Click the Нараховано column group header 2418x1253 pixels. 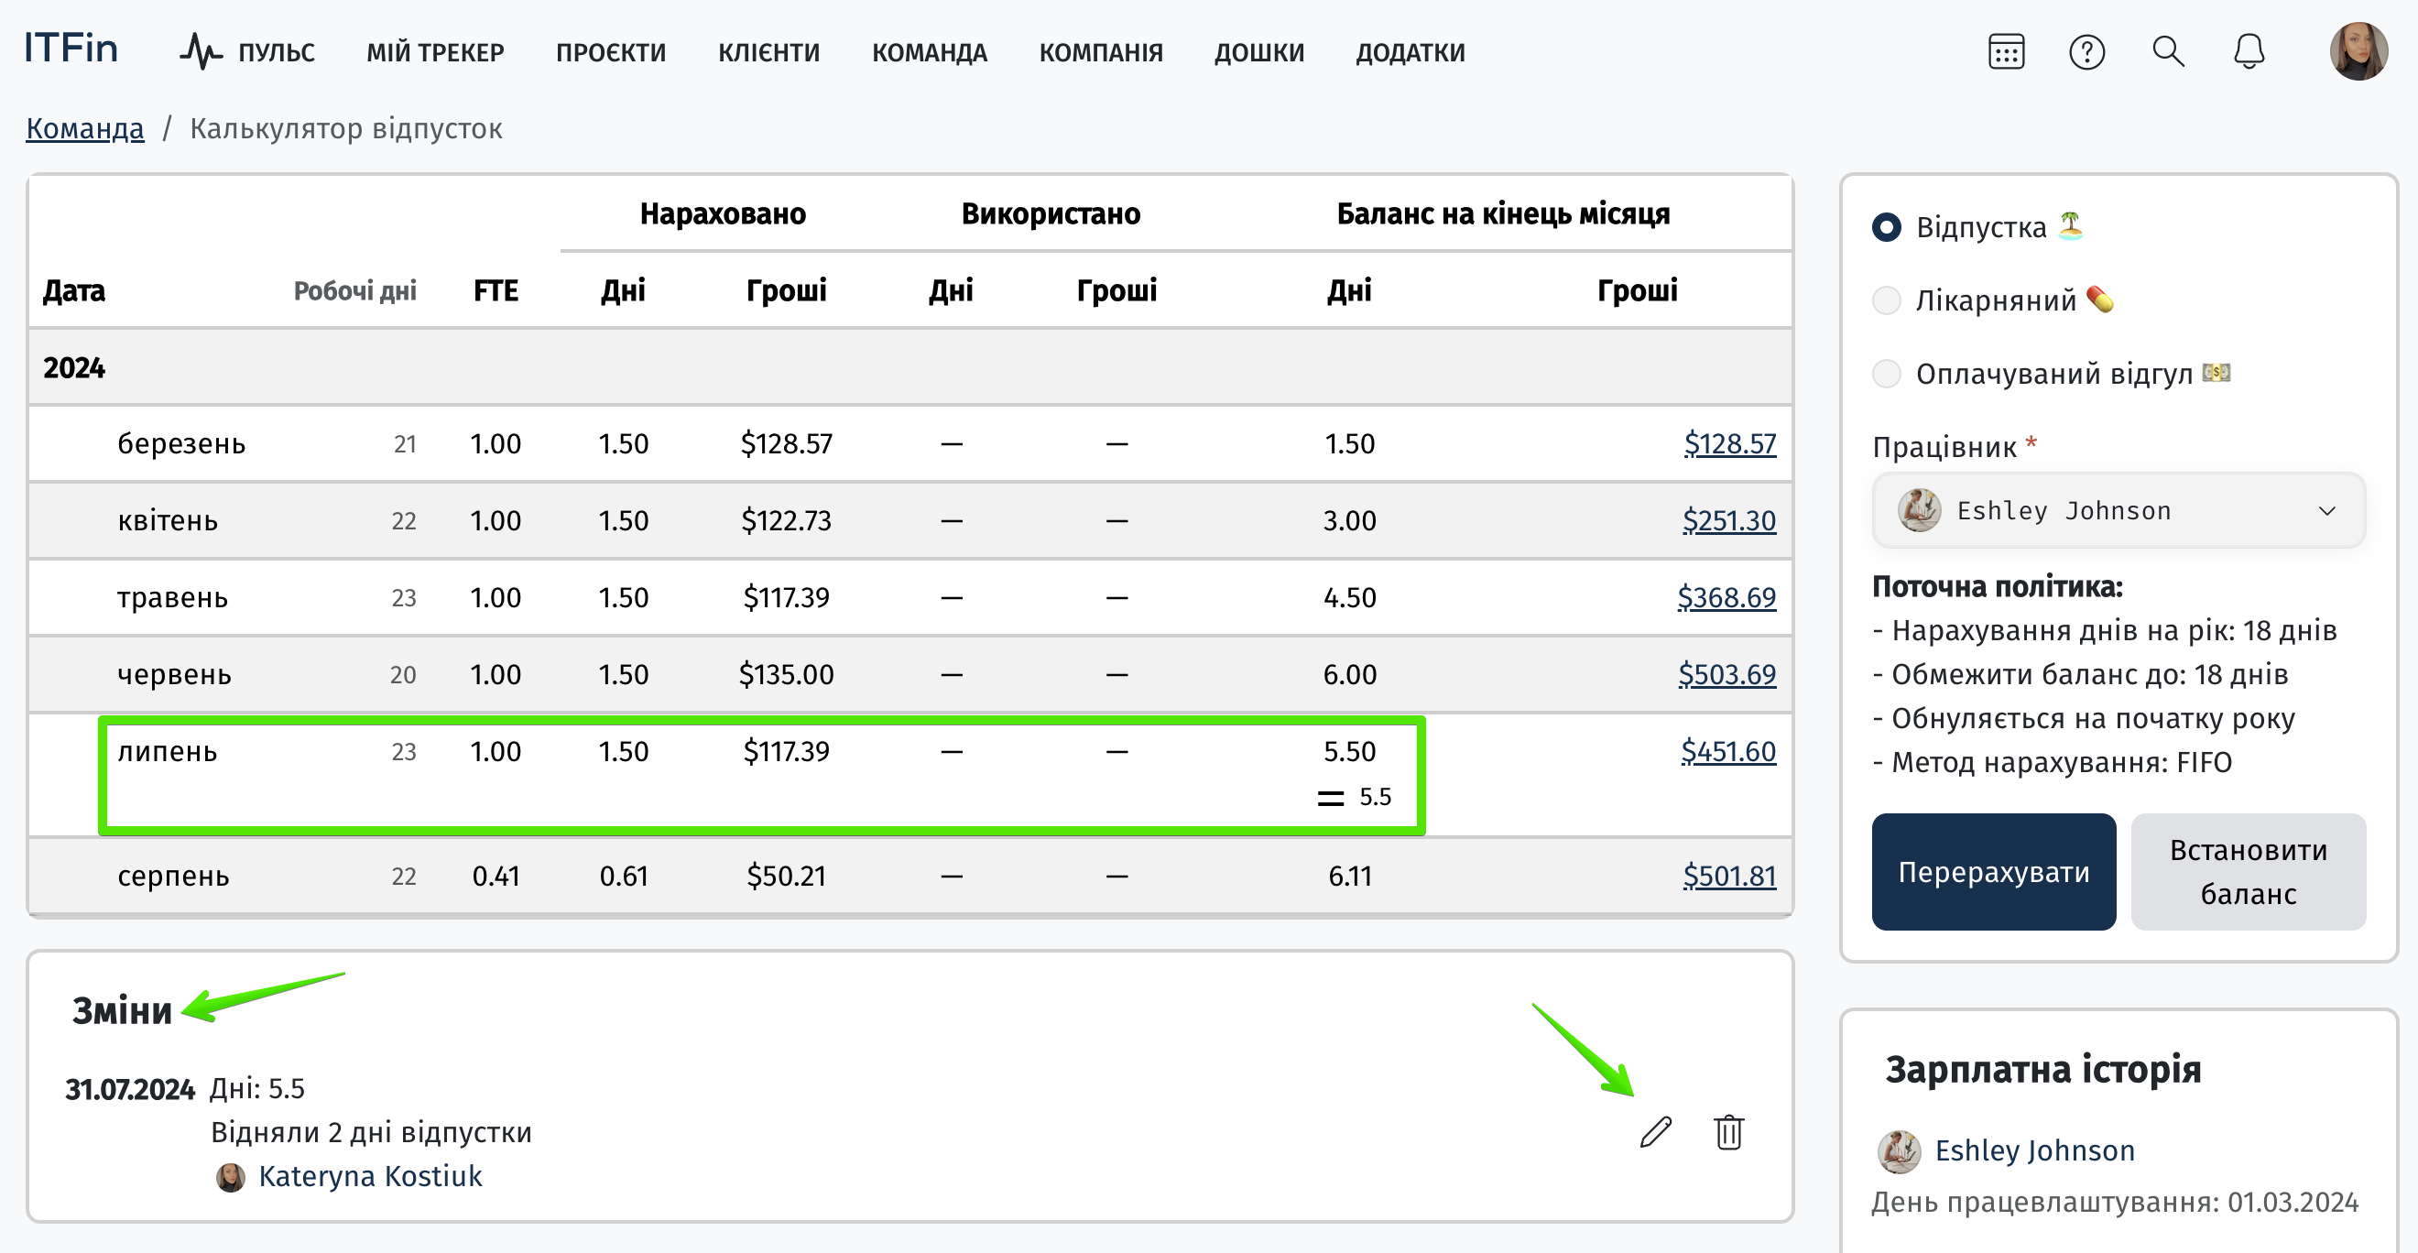click(x=723, y=214)
